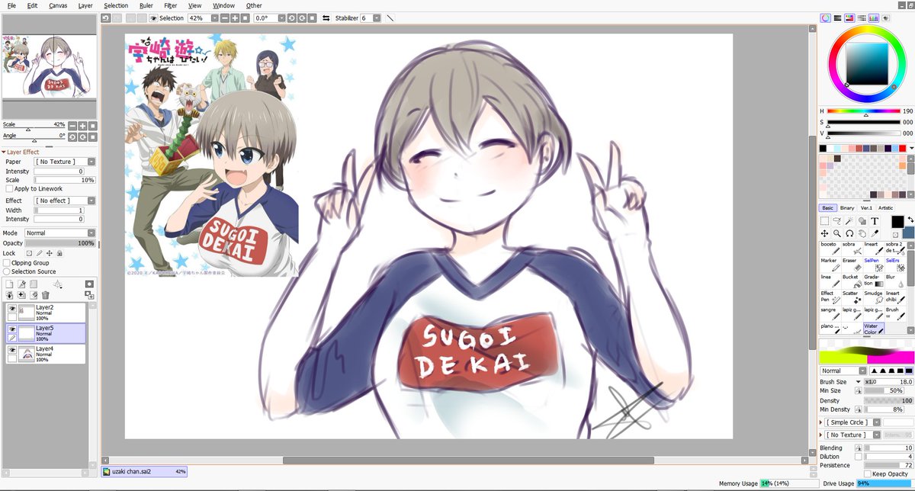The image size is (915, 491).
Task: Click the foreground black color swatch
Action: 897,221
